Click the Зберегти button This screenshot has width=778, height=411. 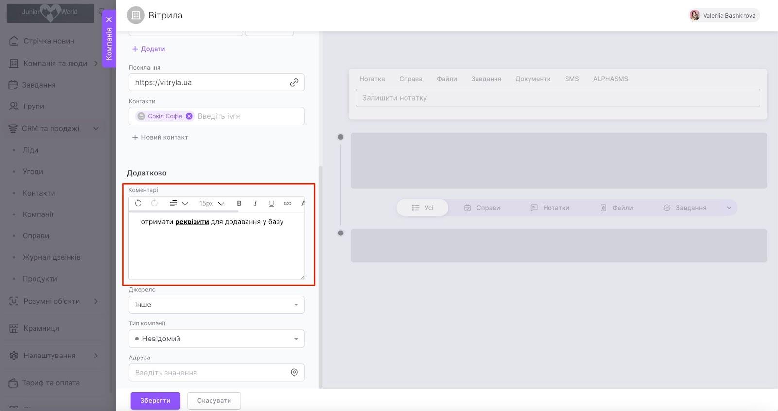point(155,401)
